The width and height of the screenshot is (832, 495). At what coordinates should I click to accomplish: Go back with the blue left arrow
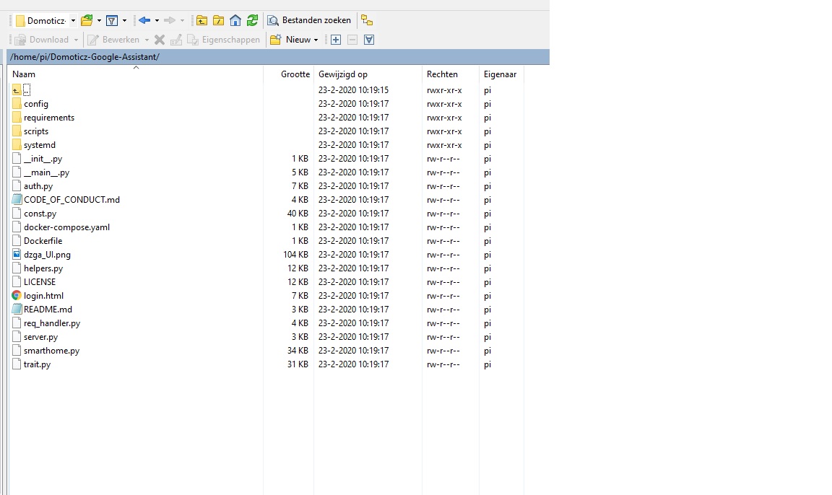click(144, 21)
